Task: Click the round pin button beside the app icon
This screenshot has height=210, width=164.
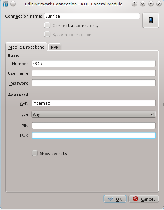Action: coord(13,4)
